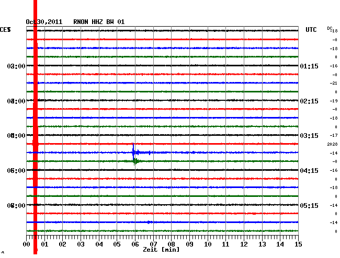The height and width of the screenshot is (258, 340).
Task: Click the DC offset value -21
Action: [334, 83]
